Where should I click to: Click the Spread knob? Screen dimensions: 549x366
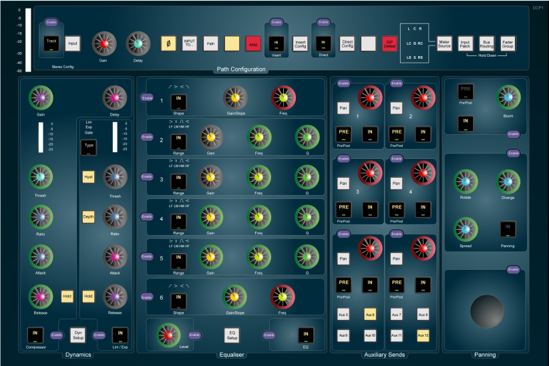point(466,230)
